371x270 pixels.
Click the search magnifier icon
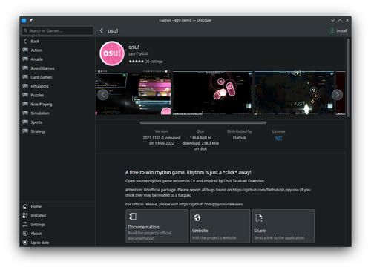pyautogui.click(x=25, y=30)
